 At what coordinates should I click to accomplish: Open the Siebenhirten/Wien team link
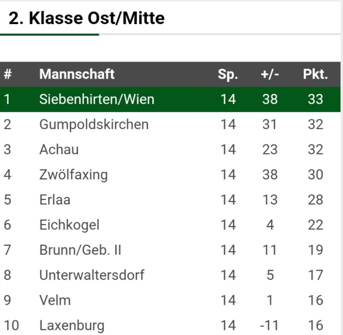pos(97,99)
